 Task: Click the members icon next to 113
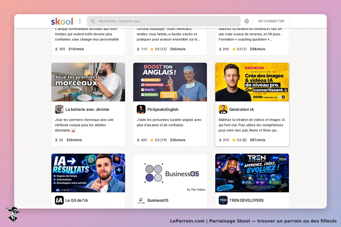[138, 49]
